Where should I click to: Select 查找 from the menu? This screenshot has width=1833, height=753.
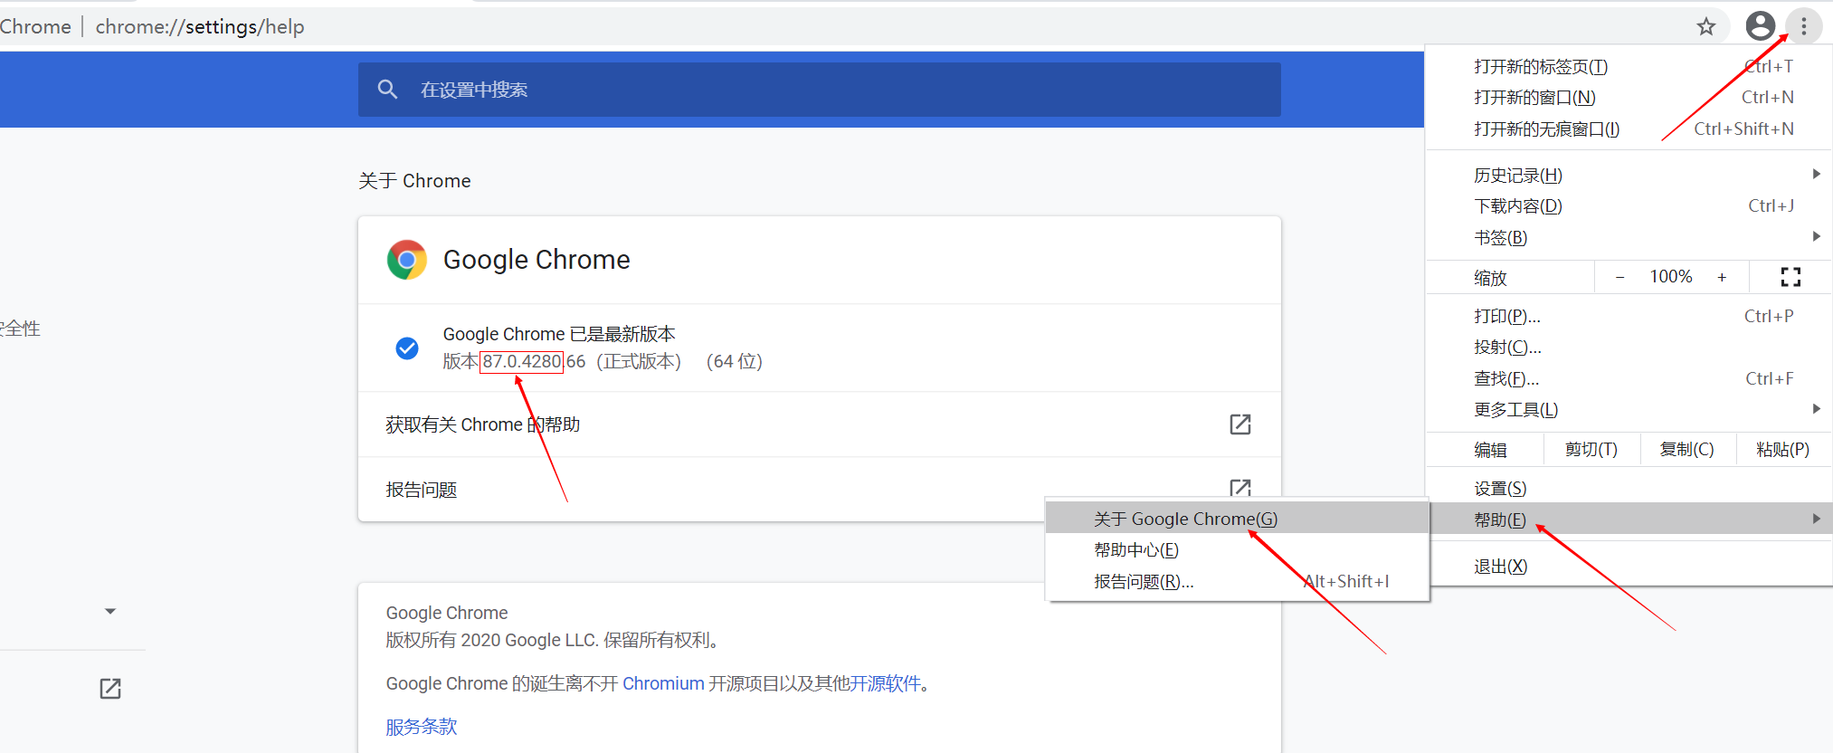pos(1629,378)
